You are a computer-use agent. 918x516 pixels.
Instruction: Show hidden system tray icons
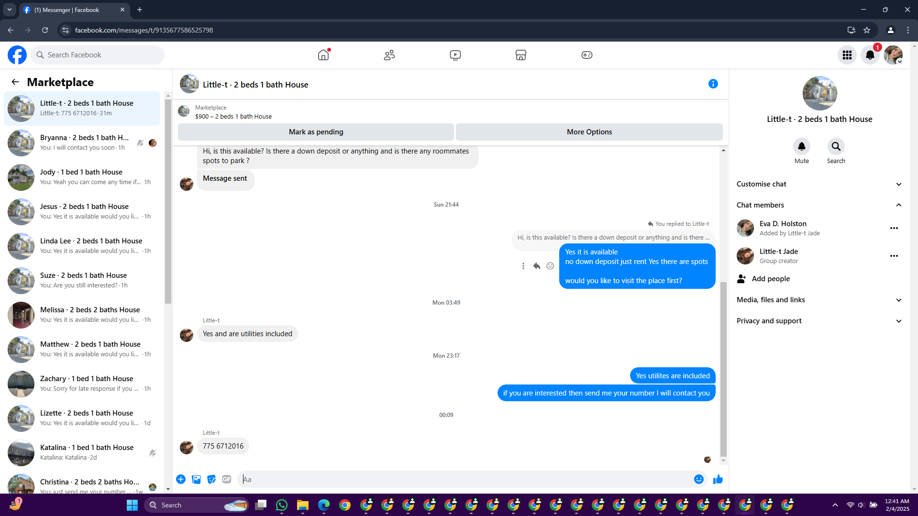(x=835, y=505)
